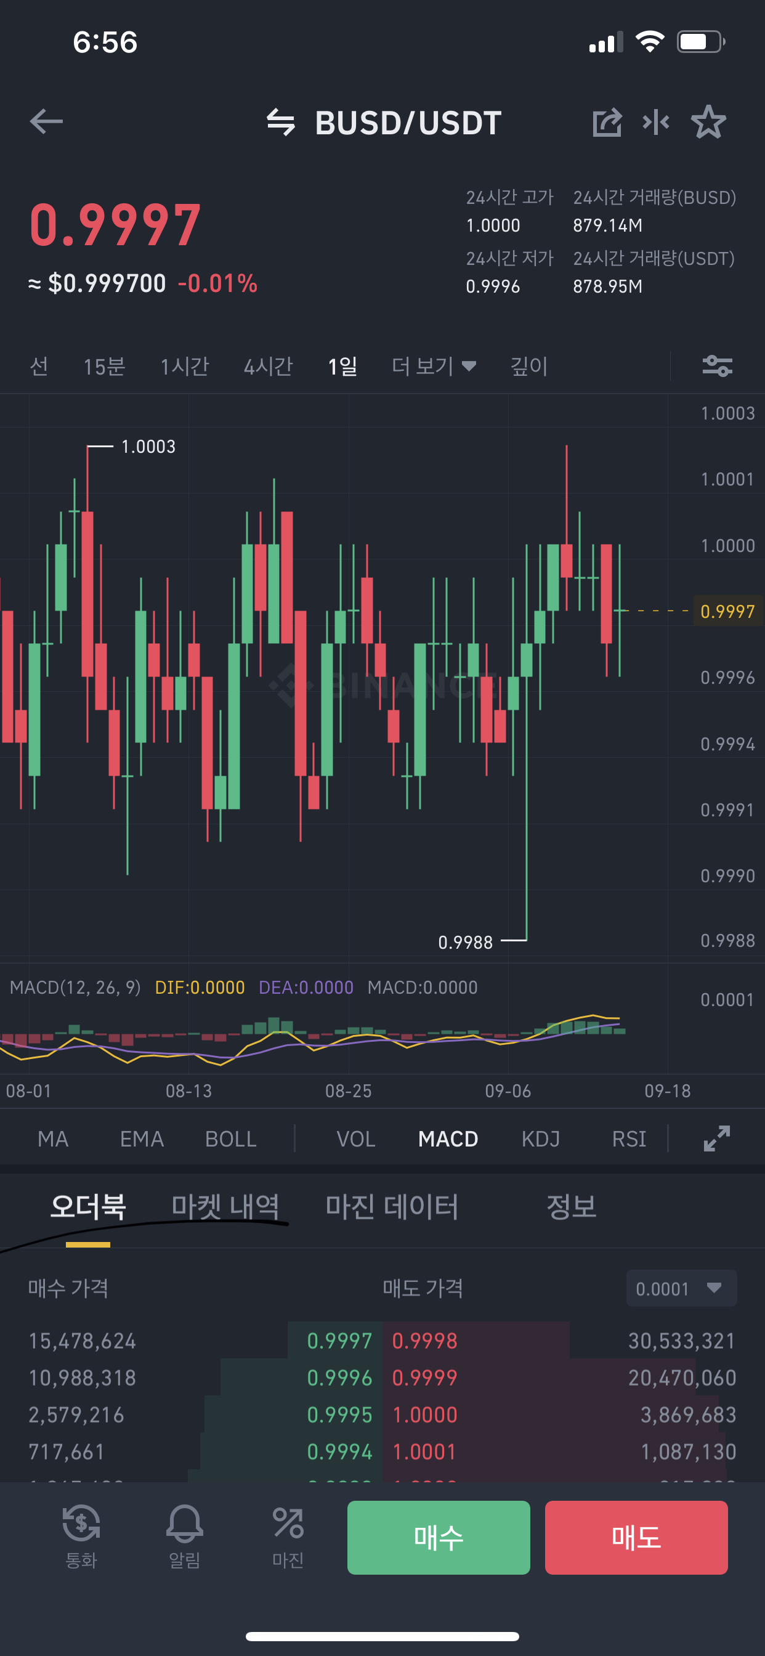Toggle the RSI sub-indicator
The height and width of the screenshot is (1656, 765).
(x=629, y=1139)
